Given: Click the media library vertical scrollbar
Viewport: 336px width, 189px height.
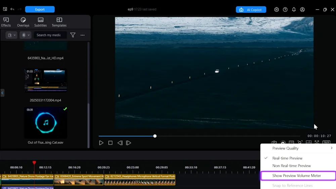Looking at the screenshot, I should pyautogui.click(x=88, y=125).
